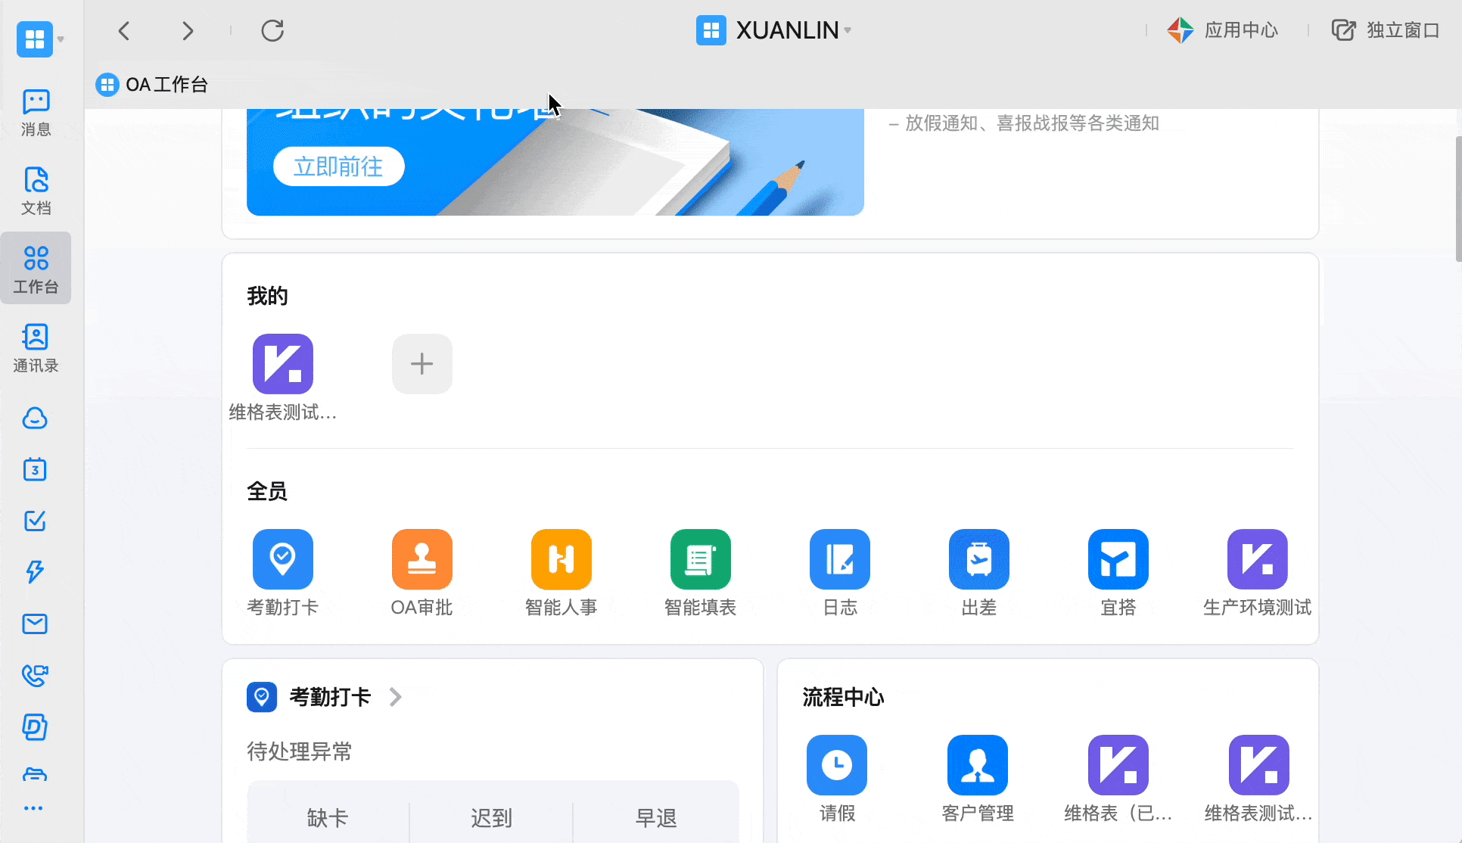Viewport: 1462px width, 843px height.
Task: Open the 宜搭 app
Action: [x=1118, y=559]
